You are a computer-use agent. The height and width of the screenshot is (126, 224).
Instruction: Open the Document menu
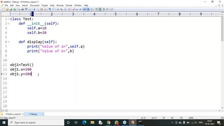click(35, 5)
